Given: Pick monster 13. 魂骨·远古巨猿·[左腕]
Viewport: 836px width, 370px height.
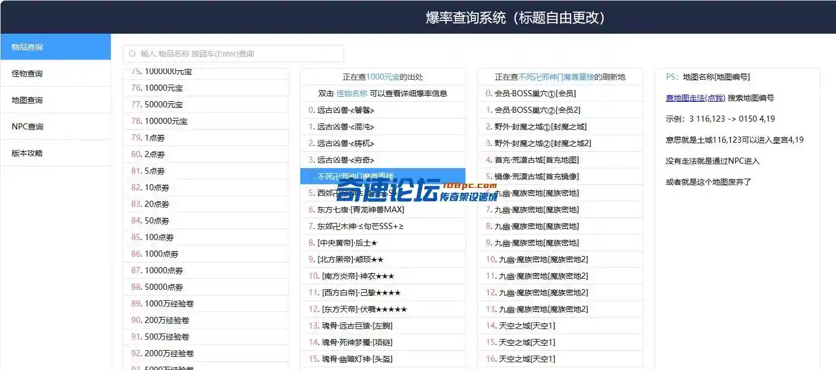Looking at the screenshot, I should coord(383,326).
